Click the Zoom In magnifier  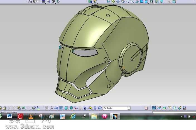click(128, 1)
